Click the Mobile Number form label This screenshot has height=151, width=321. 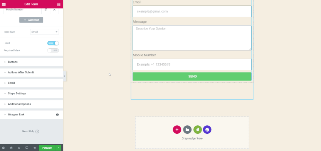(x=145, y=55)
